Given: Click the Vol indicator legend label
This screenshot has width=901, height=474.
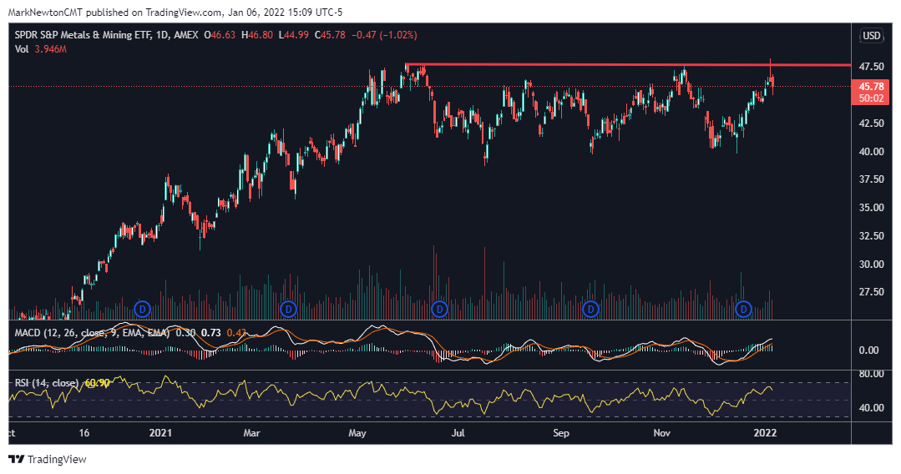Looking at the screenshot, I should (23, 49).
